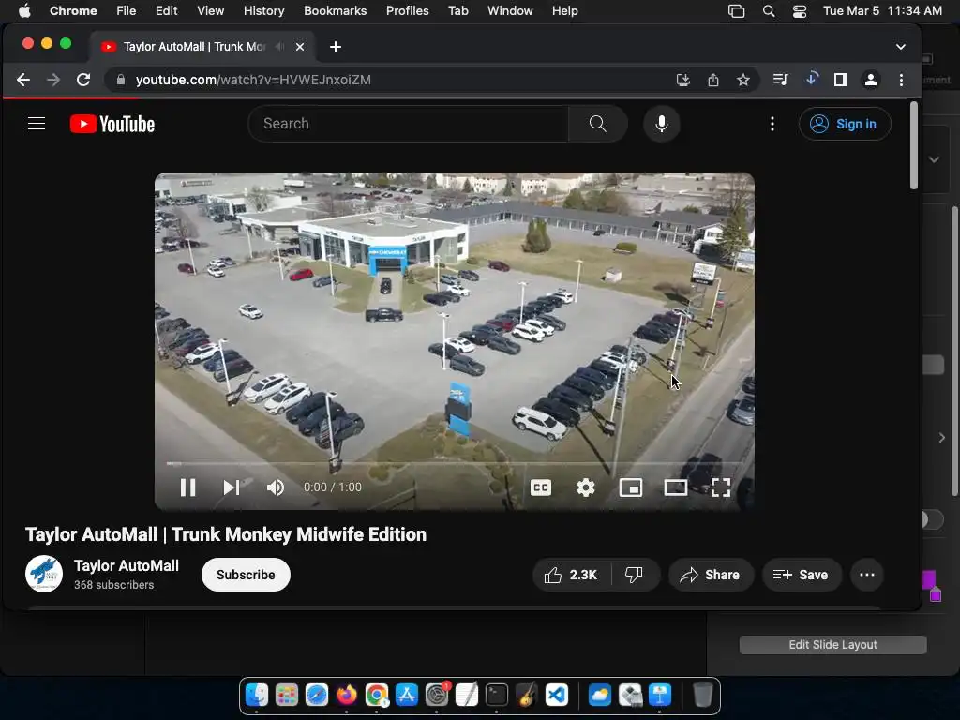
Task: Open Chrome's three-dot menu
Action: pos(901,80)
